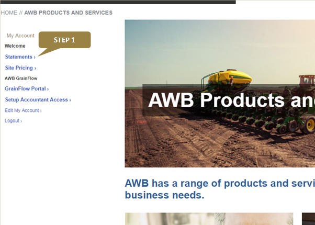315x225 pixels.
Task: Click chevron arrow next to Logout
Action: click(x=21, y=121)
